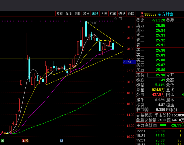
Task: Click the 涨榜 marker at chart bottom
Action: coord(25,141)
